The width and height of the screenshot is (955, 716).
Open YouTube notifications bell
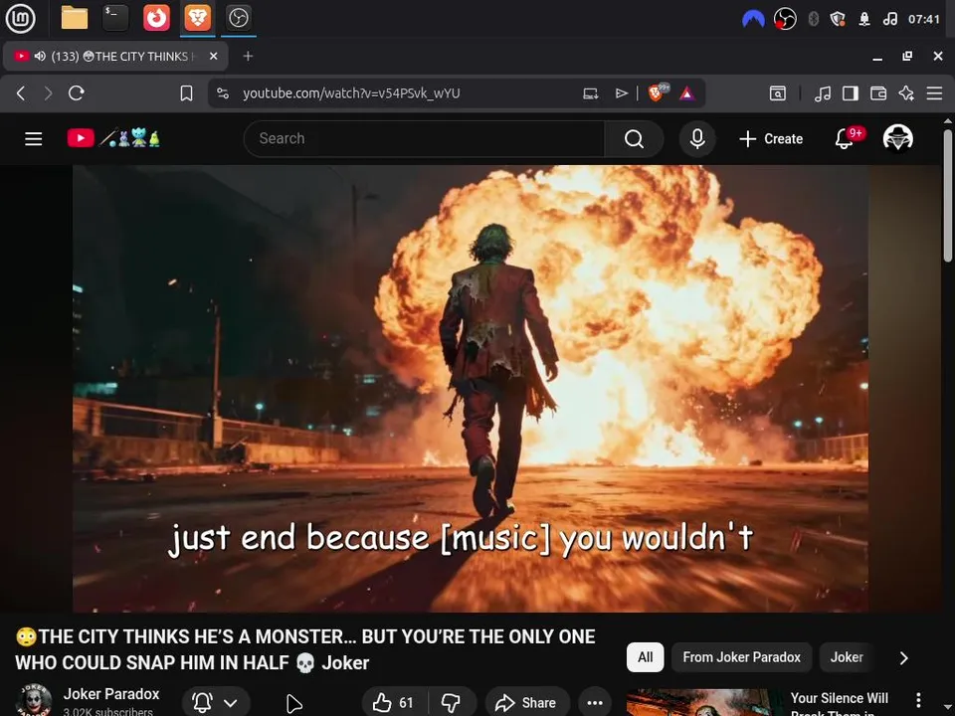click(x=845, y=139)
